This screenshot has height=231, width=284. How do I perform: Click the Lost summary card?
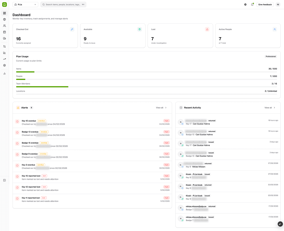coord(180,36)
